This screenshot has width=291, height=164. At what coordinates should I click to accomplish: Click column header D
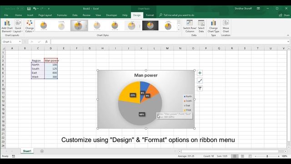point(50,48)
